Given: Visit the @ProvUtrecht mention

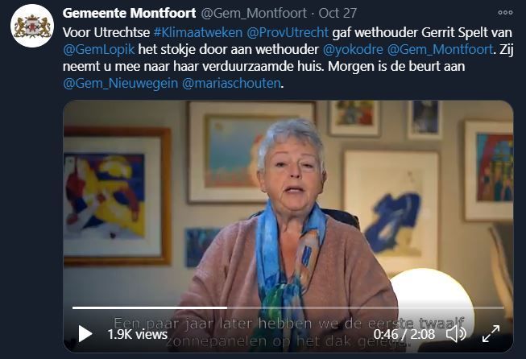Looking at the screenshot, I should 288,32.
